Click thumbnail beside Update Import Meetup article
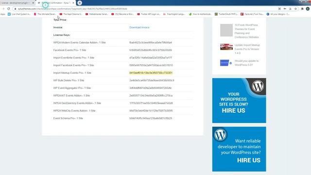 tap(226, 47)
